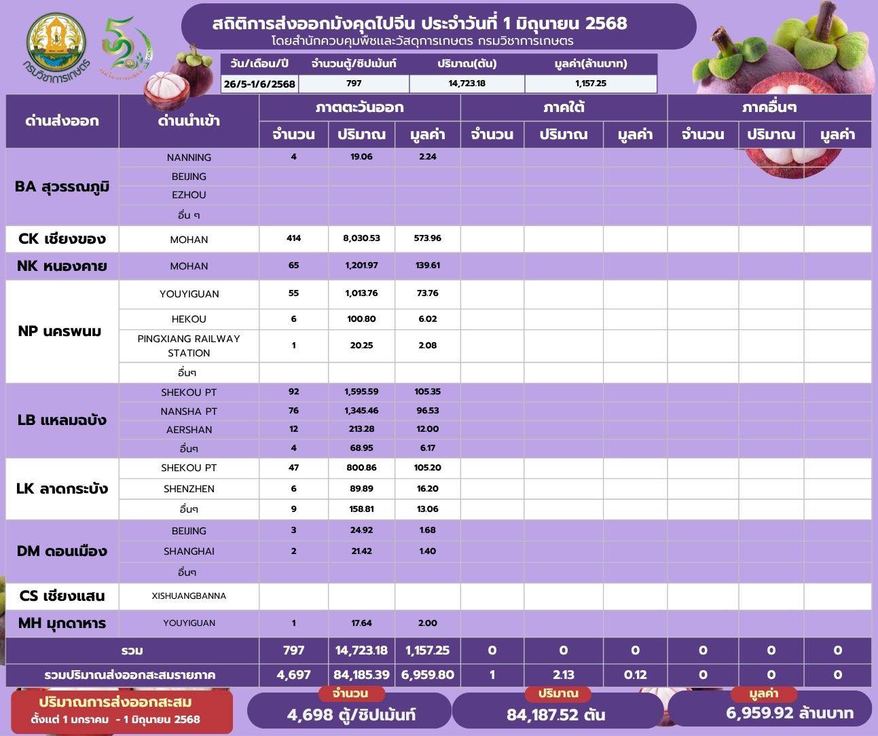Click the 'NK หนองคาย' row label
Image resolution: width=878 pixels, height=736 pixels.
point(62,266)
